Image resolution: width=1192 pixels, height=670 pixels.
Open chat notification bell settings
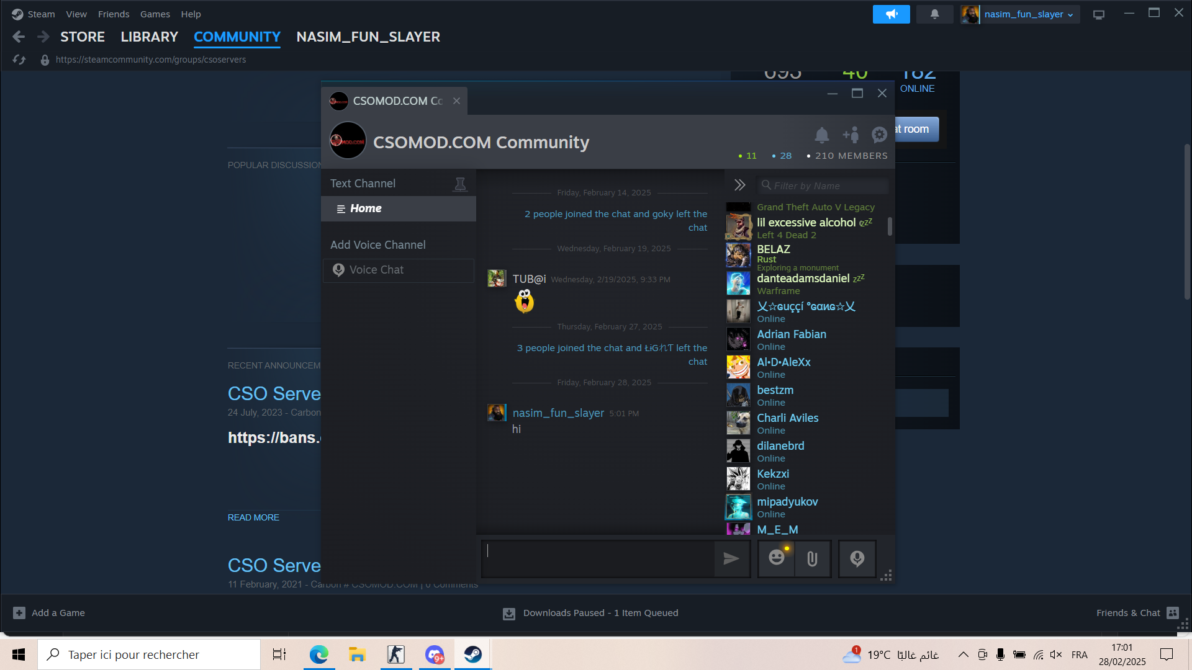click(x=821, y=135)
